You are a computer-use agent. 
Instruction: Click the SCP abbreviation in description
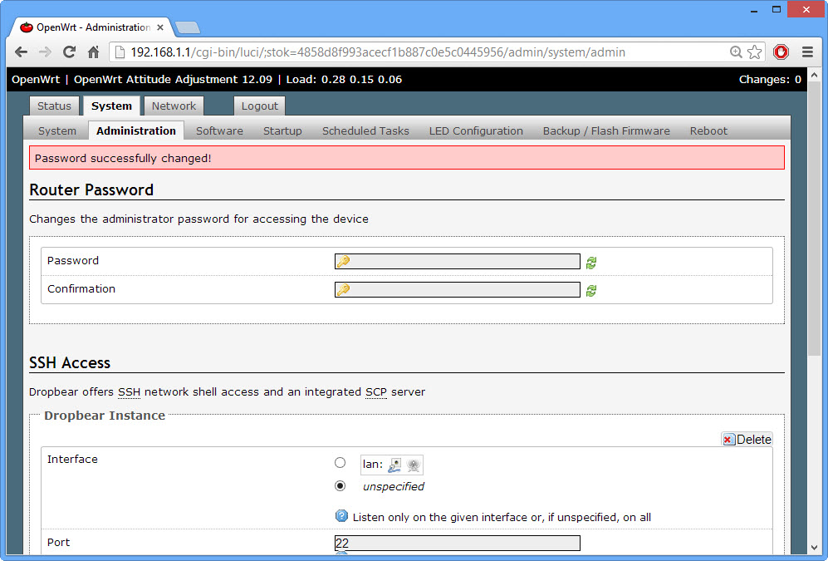376,392
